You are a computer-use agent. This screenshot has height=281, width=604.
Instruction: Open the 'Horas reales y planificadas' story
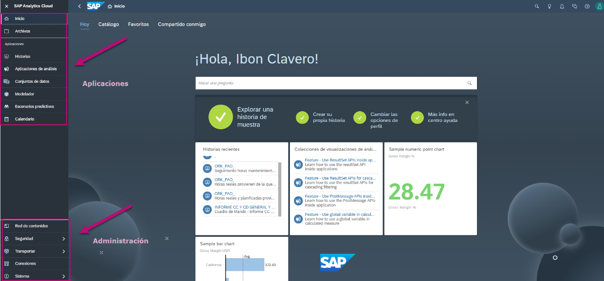click(239, 196)
